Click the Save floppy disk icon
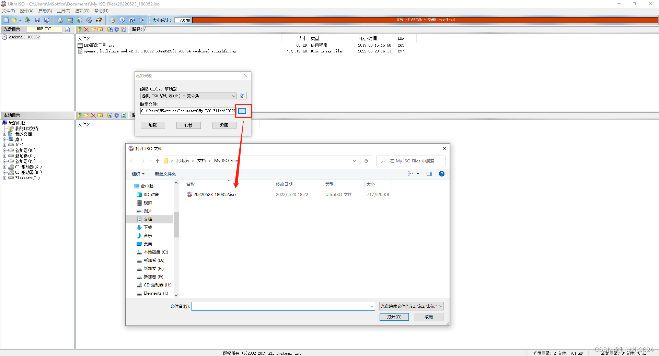 (x=37, y=20)
